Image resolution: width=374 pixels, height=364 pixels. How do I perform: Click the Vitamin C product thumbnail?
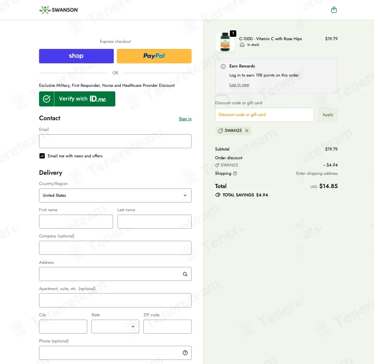point(225,42)
